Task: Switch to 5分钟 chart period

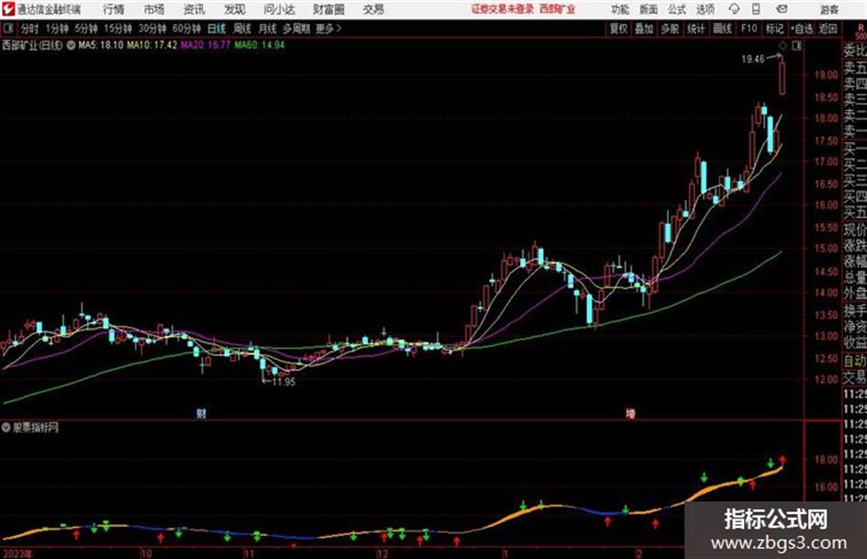Action: 85,28
